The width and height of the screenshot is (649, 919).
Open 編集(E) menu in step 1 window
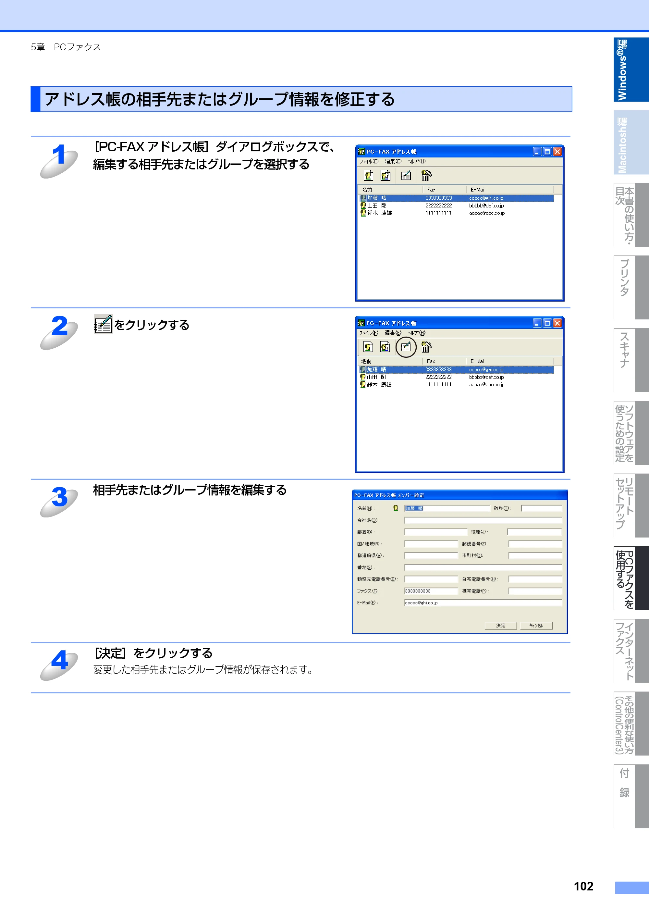(393, 161)
